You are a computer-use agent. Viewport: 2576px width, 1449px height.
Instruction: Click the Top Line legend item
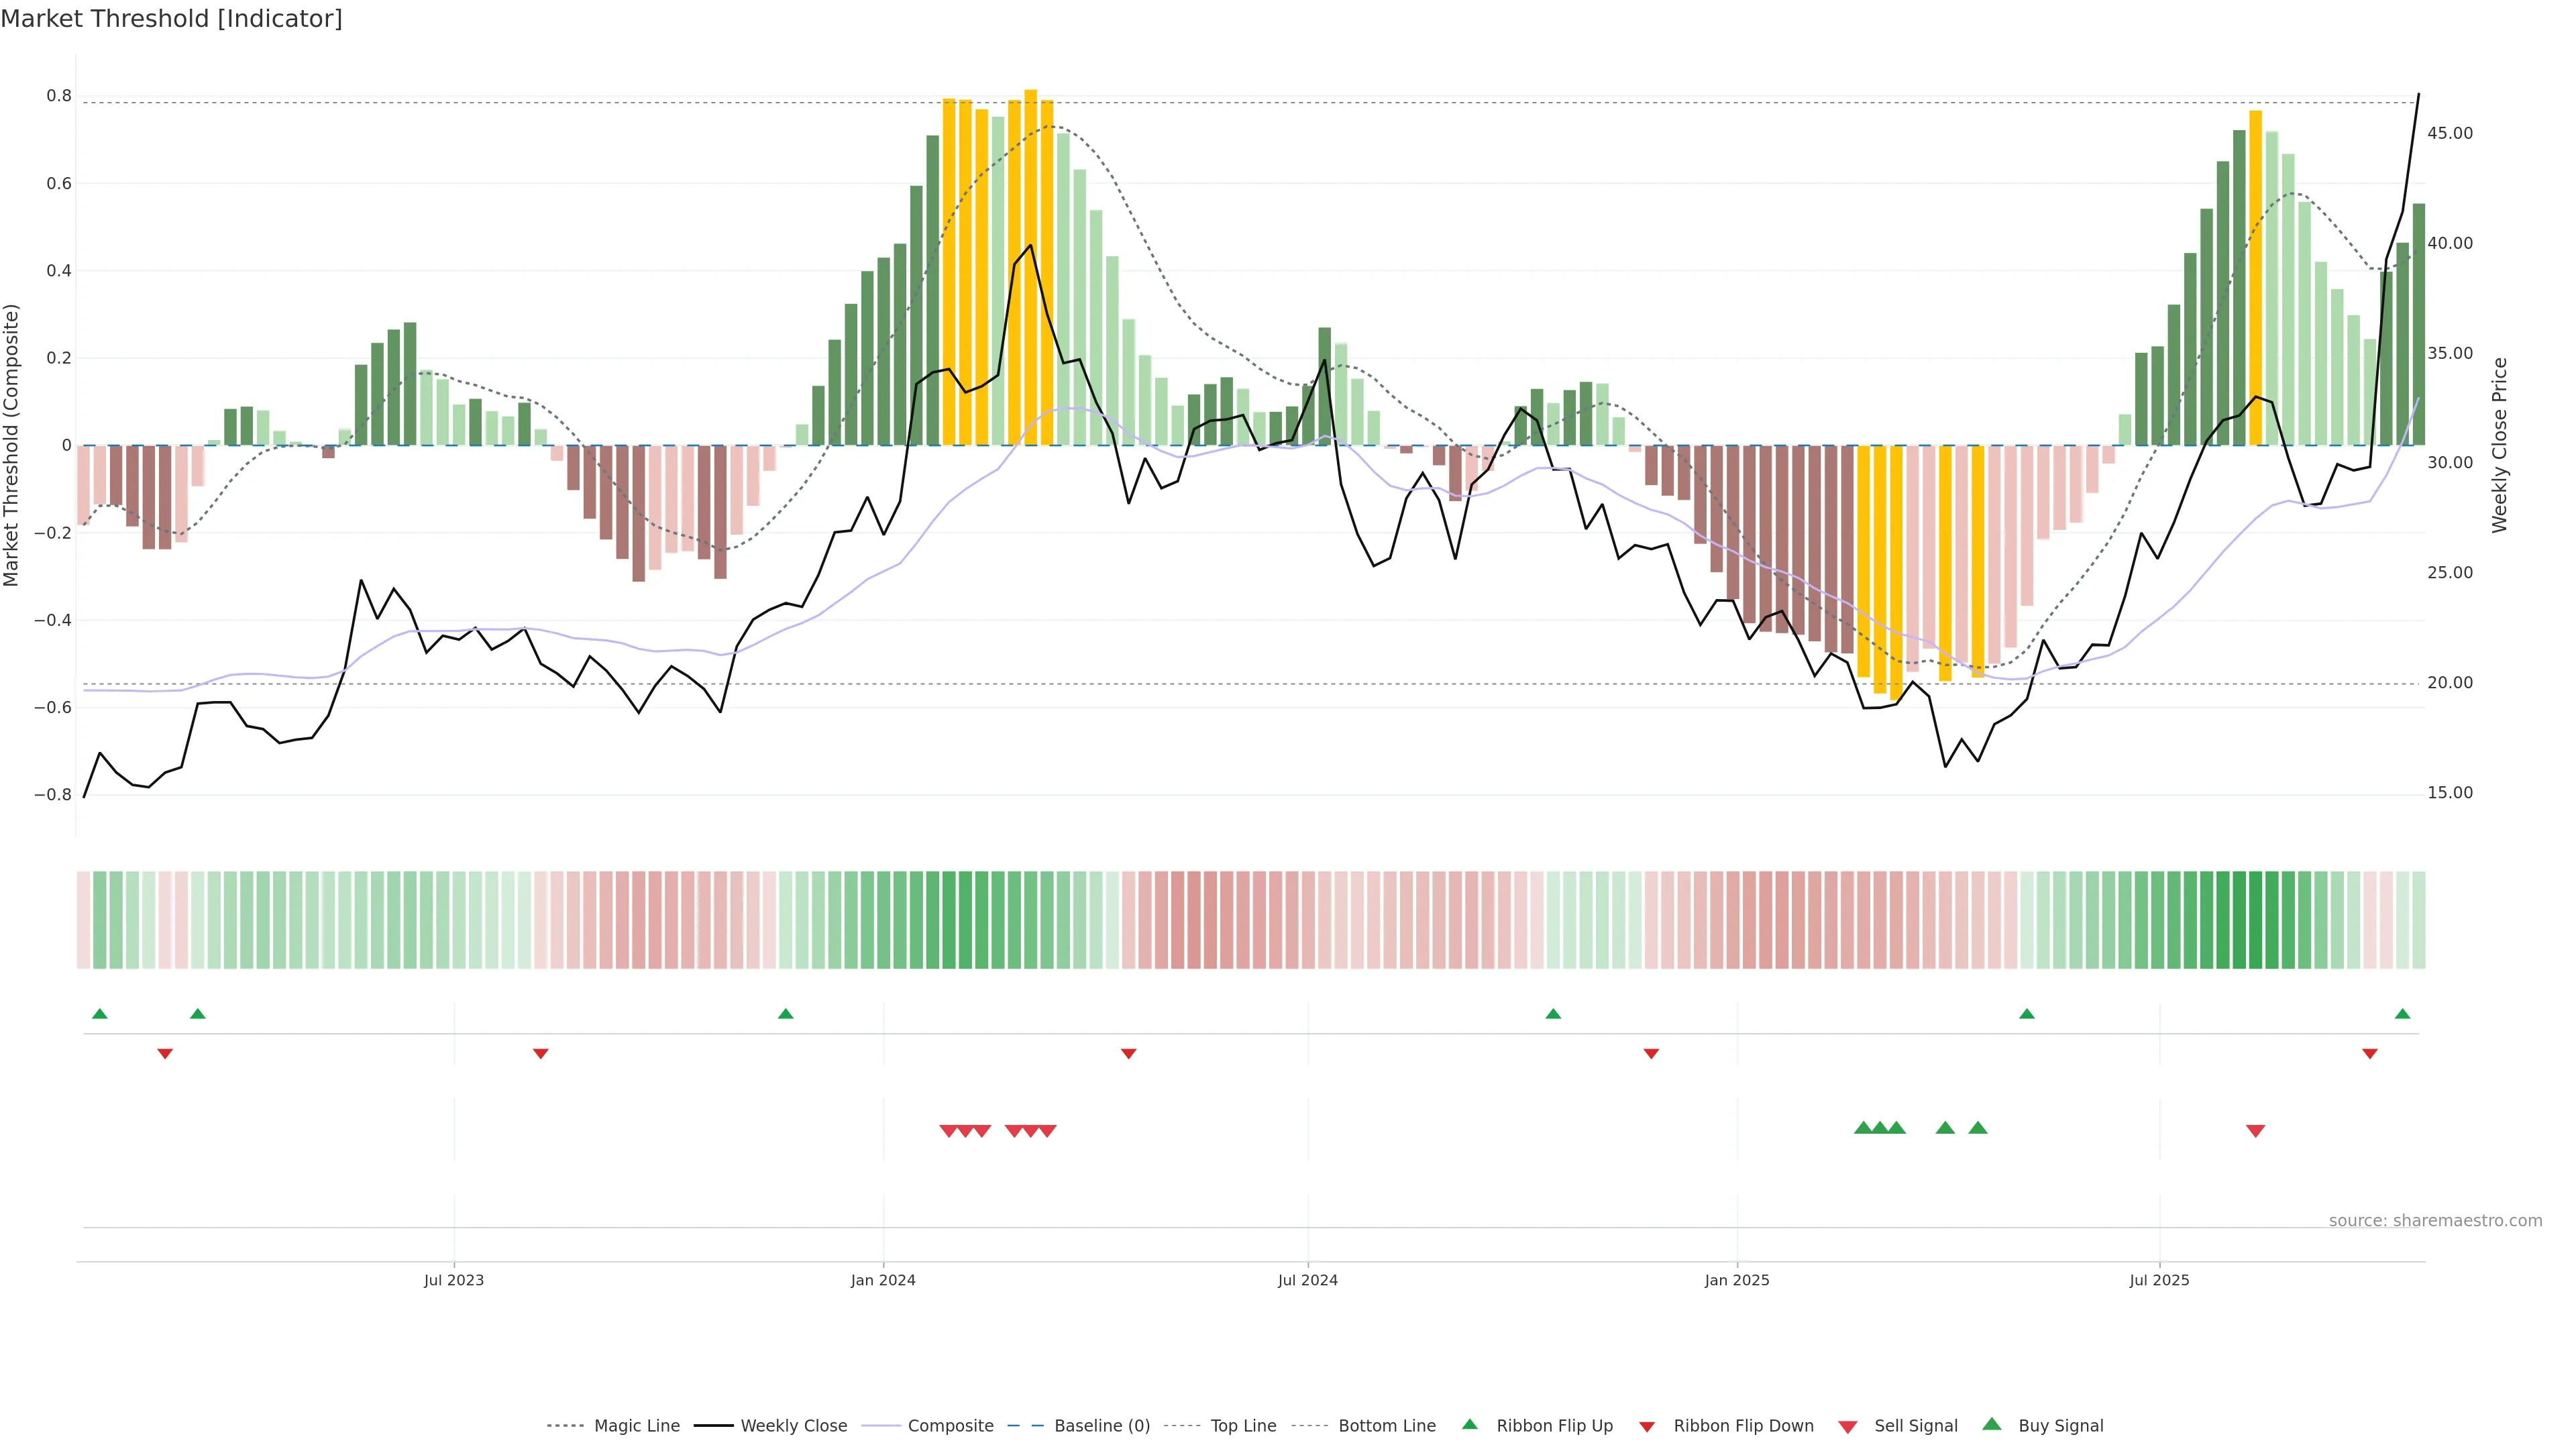(1243, 1426)
